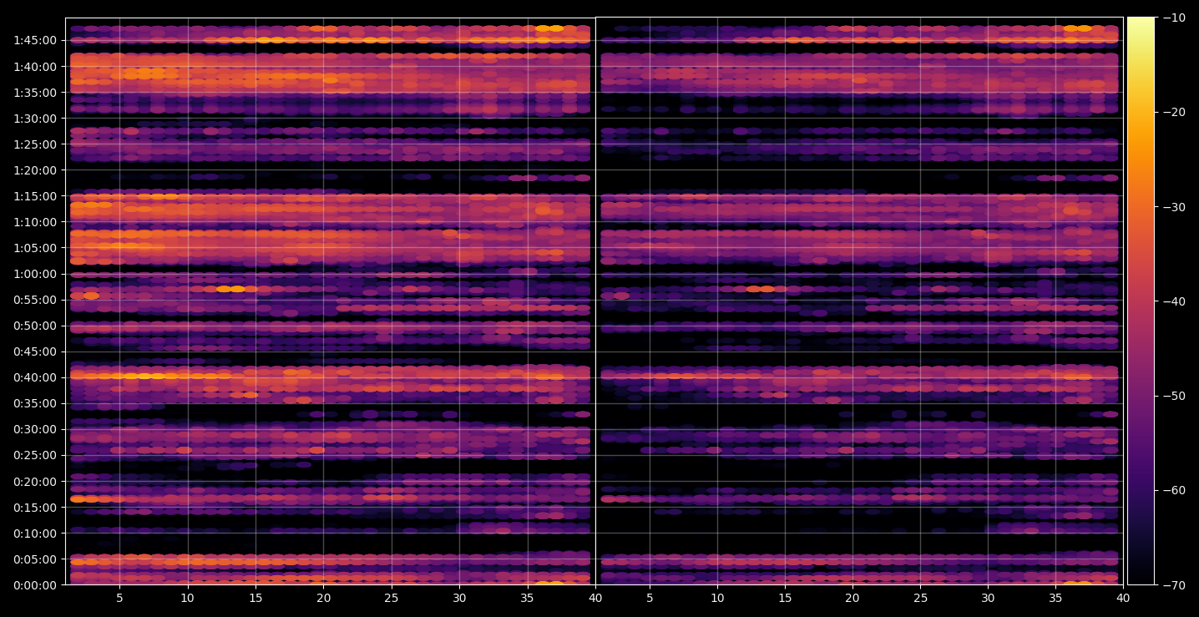The width and height of the screenshot is (1199, 617).
Task: Select x-axis label 10 under left heatmap
Action: pyautogui.click(x=188, y=598)
